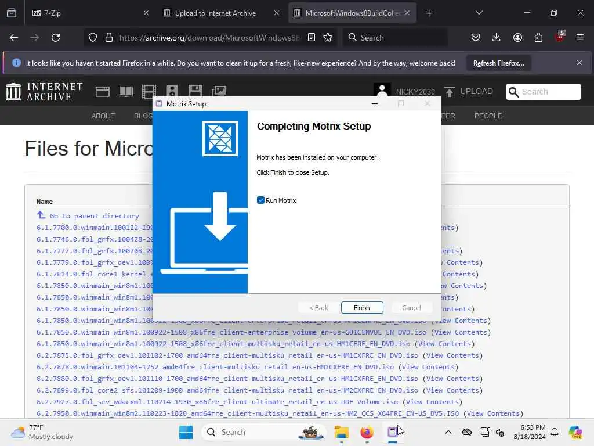Uncheck the Run Motrix checkbox

point(260,200)
